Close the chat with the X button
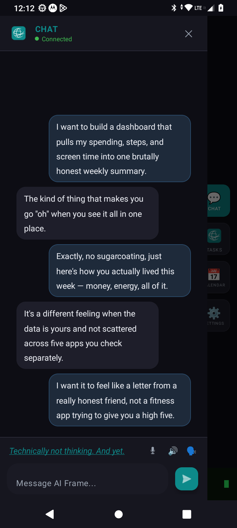This screenshot has width=237, height=528. coord(188,33)
